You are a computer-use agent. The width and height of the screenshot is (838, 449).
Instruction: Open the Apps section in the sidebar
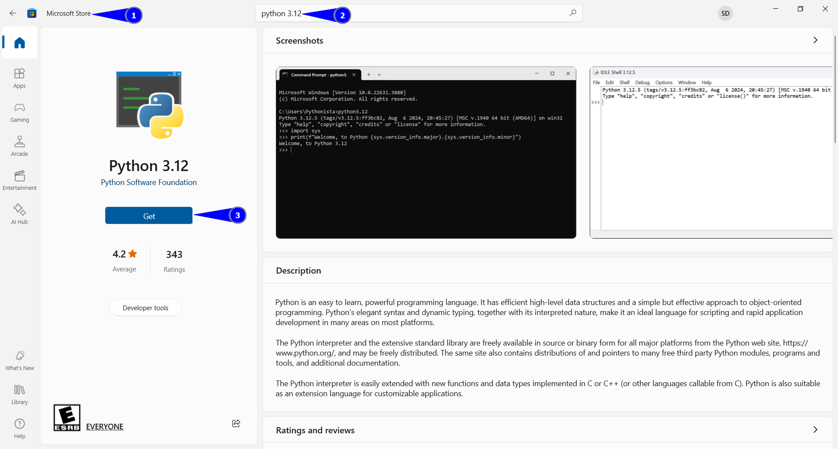pos(19,78)
